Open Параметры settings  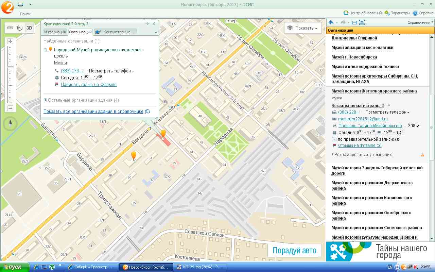(397, 13)
